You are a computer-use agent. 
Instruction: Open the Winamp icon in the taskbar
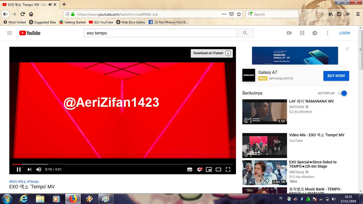tap(89, 199)
